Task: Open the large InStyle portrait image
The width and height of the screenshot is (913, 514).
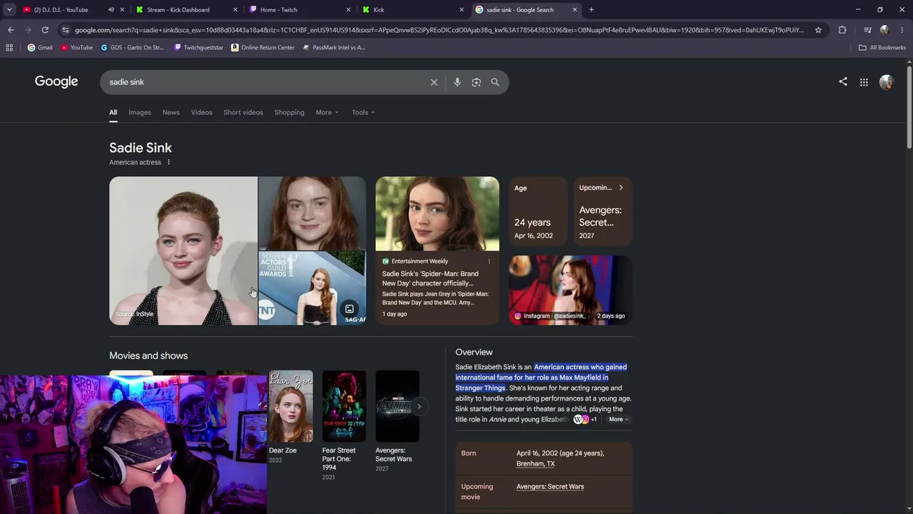Action: click(183, 251)
